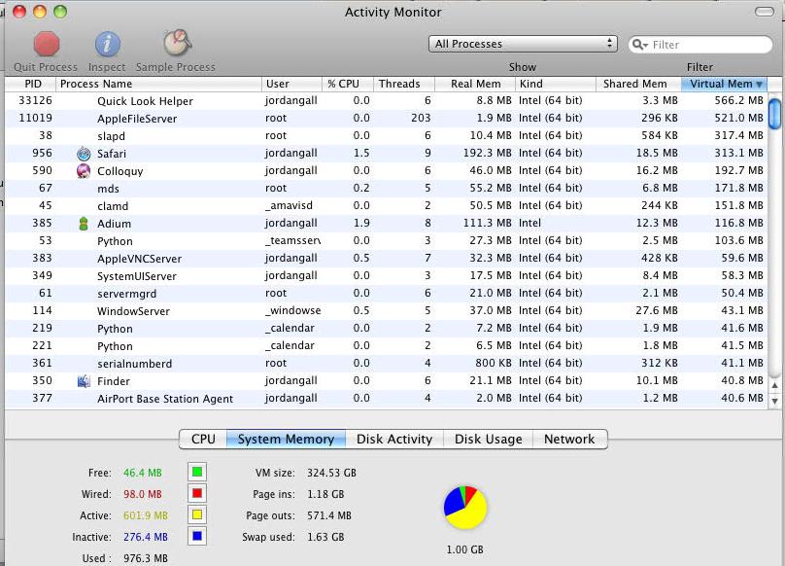Select the System Memory tab
785x566 pixels.
pyautogui.click(x=286, y=440)
